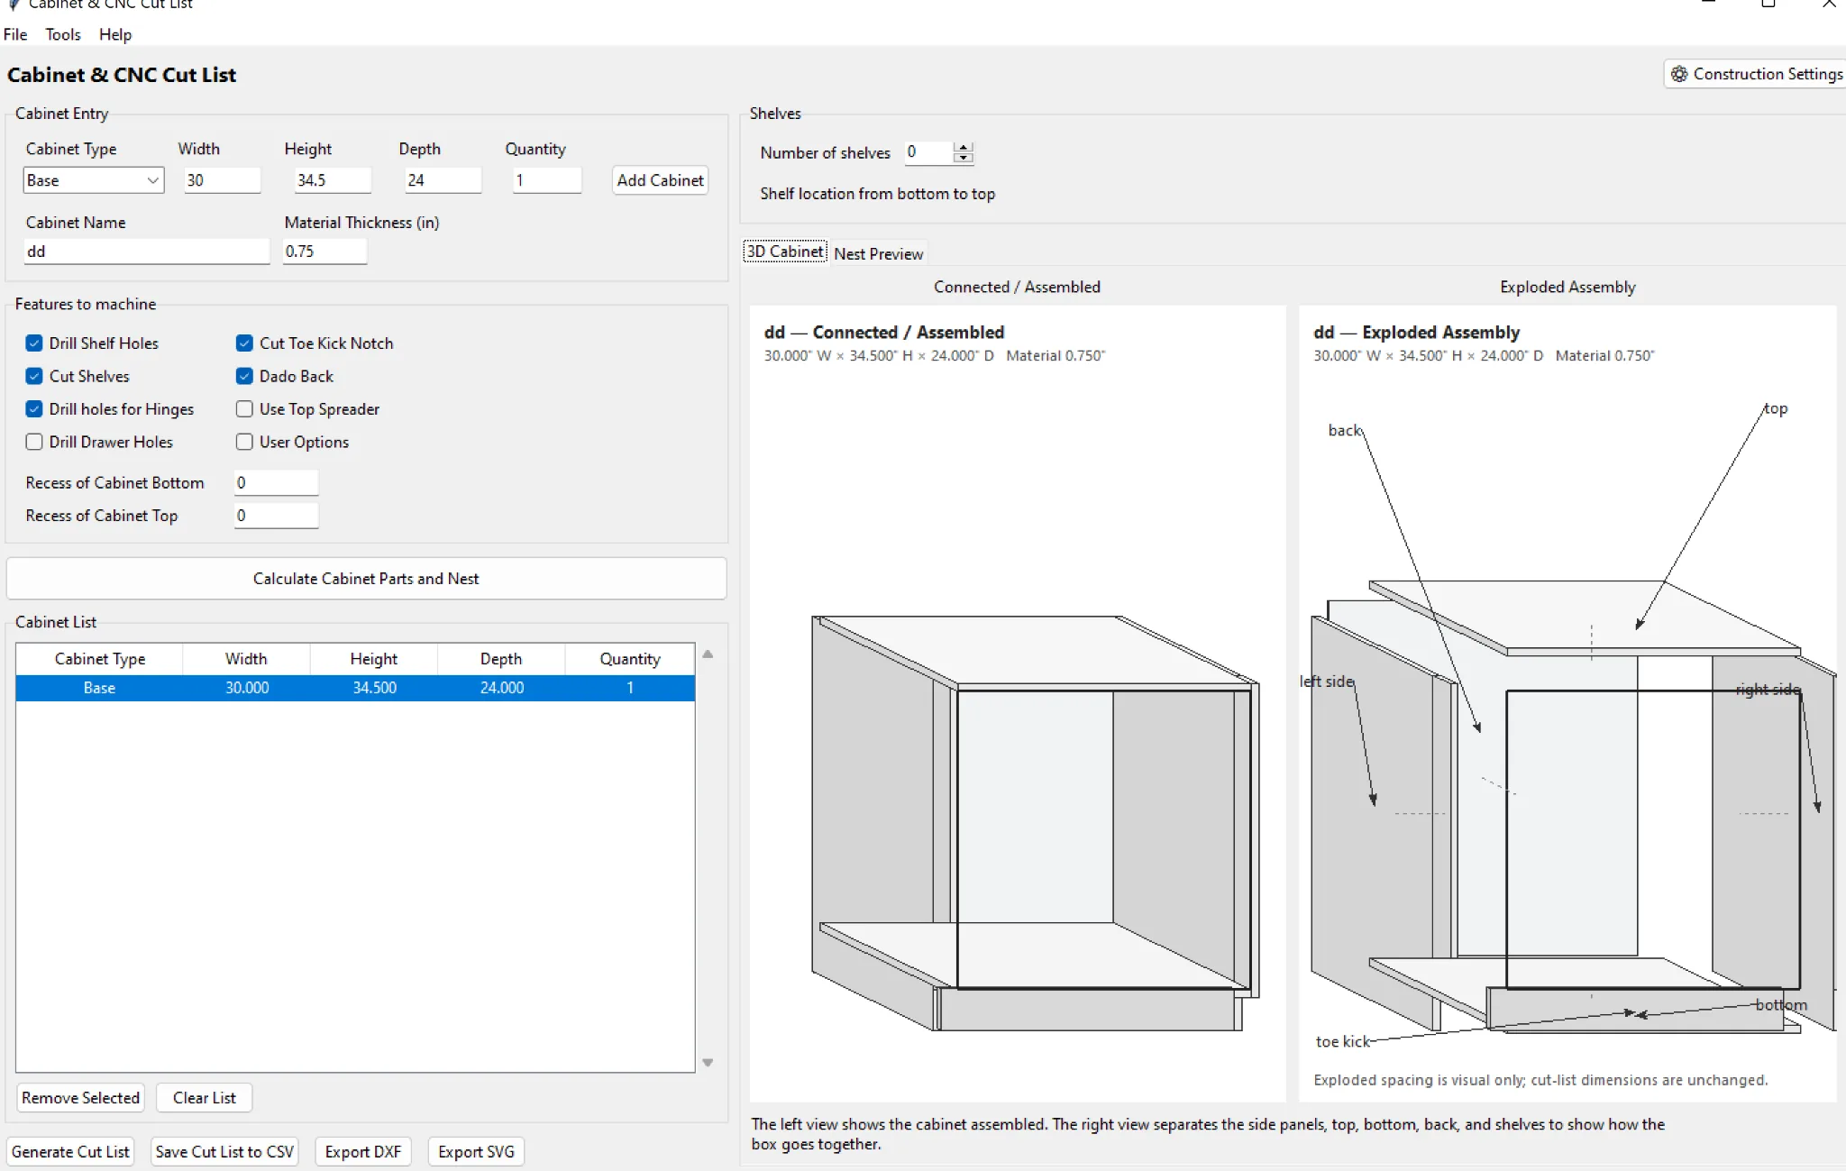Open Construction Settings with the gear button

tap(1755, 74)
